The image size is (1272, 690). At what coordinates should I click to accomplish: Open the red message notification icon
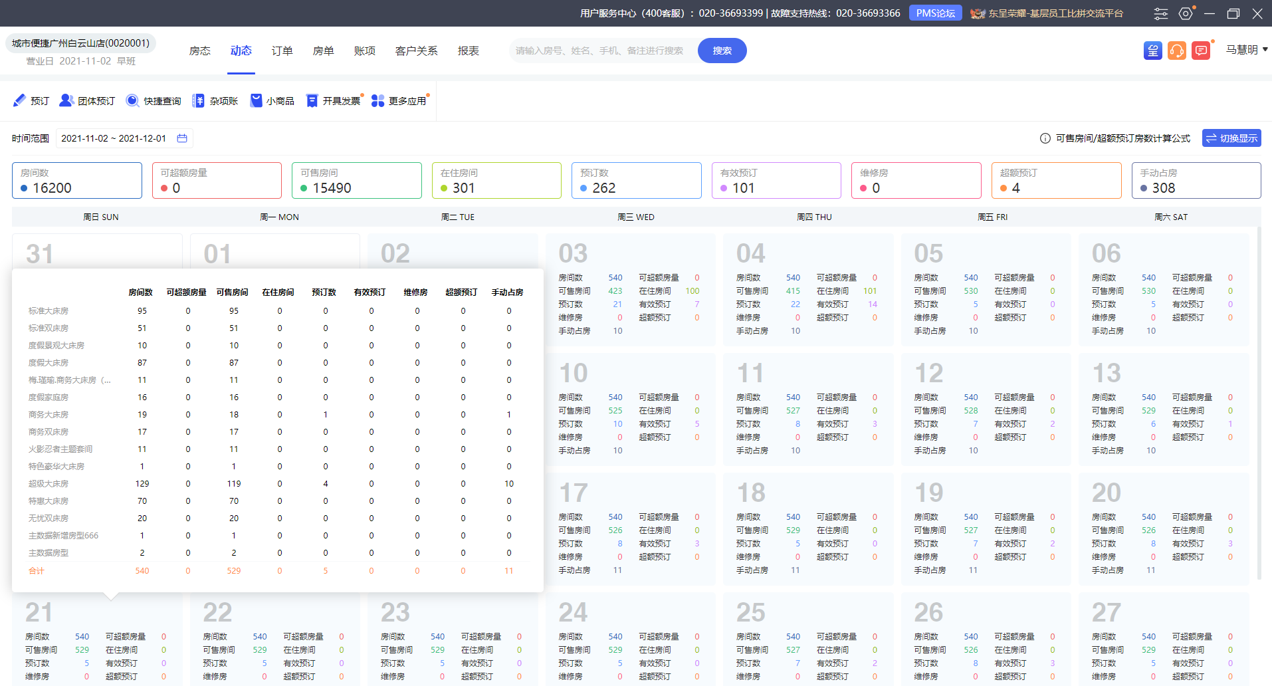[1201, 51]
